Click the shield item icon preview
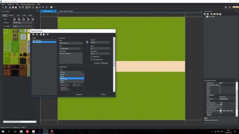 click(87, 42)
